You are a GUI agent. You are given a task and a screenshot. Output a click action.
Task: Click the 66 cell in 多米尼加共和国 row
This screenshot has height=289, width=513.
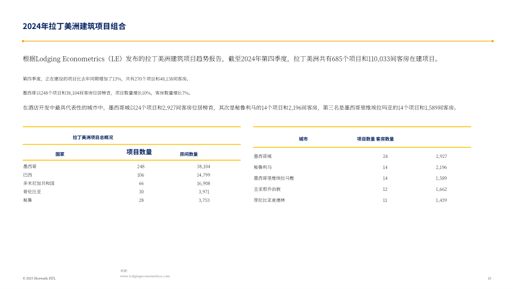[x=141, y=184]
